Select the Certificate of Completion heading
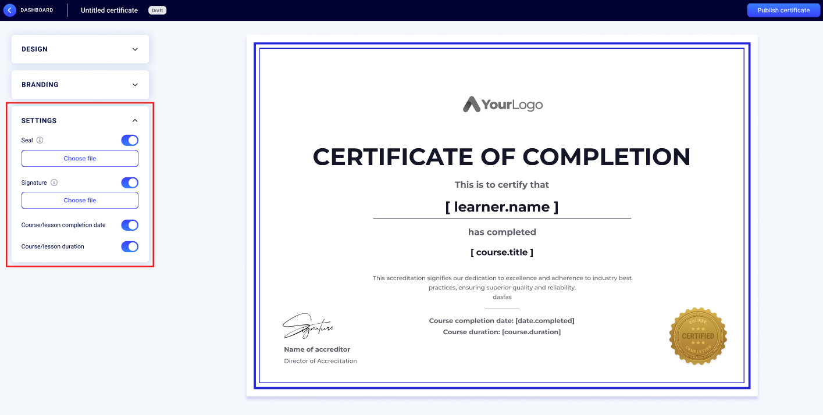Viewport: 823px width, 415px height. [x=501, y=157]
